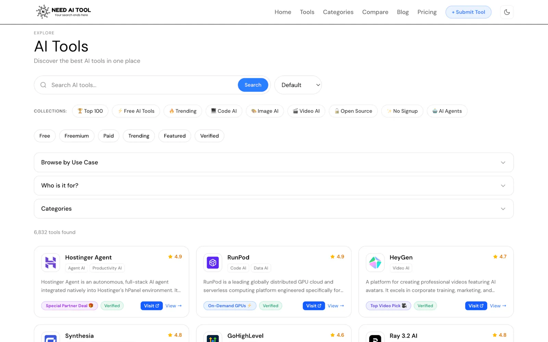Toggle the Freemium filter chip
Image resolution: width=548 pixels, height=342 pixels.
click(x=77, y=136)
